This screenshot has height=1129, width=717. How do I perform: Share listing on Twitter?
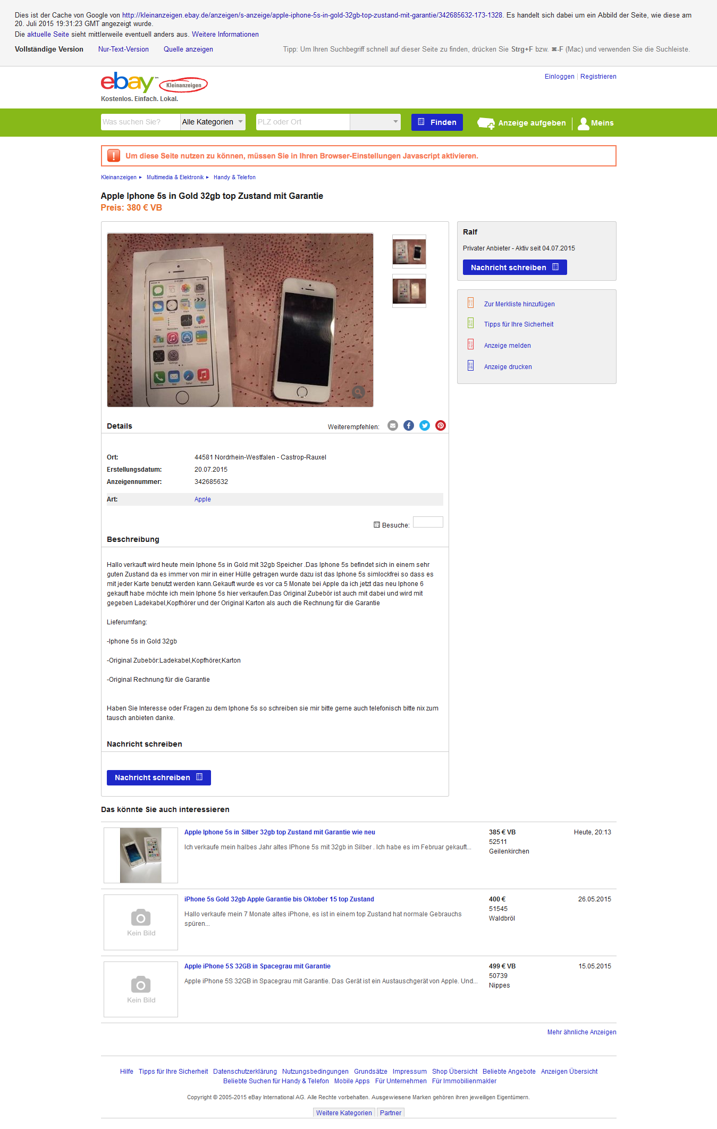[425, 425]
